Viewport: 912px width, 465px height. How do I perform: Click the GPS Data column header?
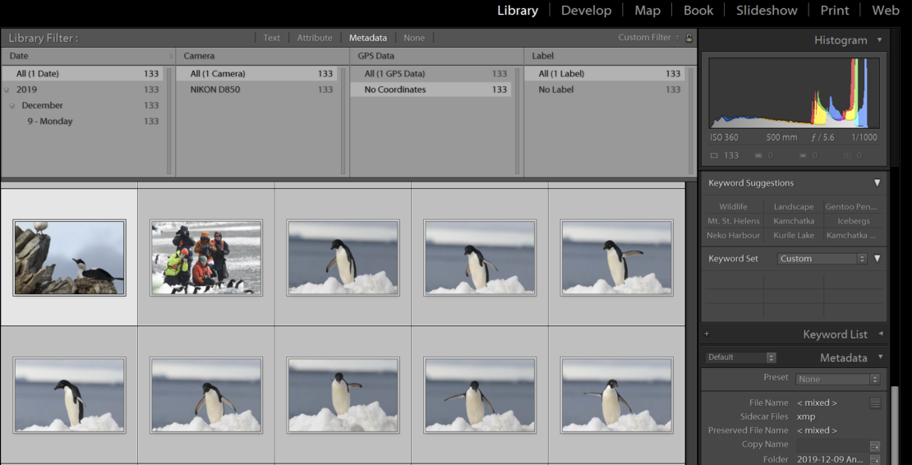click(436, 57)
